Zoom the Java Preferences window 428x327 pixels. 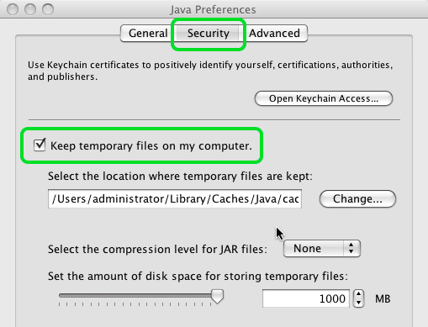48,9
